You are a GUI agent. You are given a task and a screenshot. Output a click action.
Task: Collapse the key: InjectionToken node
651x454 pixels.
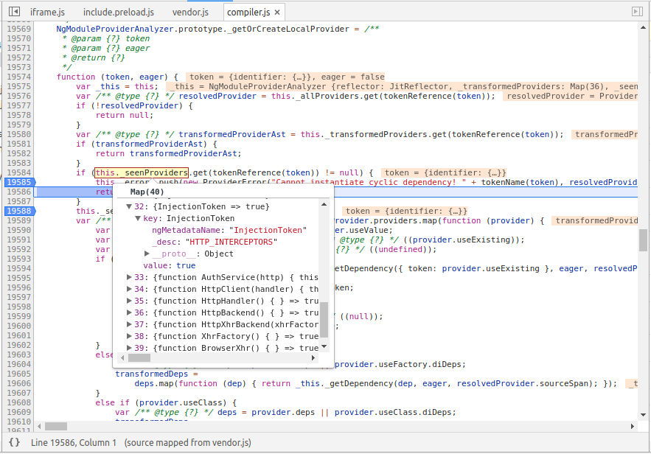[138, 219]
